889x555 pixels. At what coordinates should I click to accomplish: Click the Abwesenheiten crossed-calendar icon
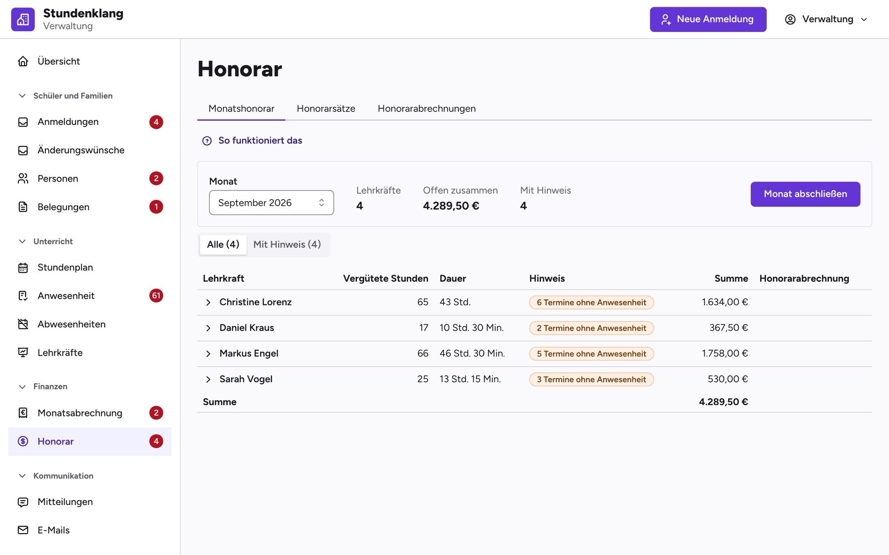coord(23,324)
